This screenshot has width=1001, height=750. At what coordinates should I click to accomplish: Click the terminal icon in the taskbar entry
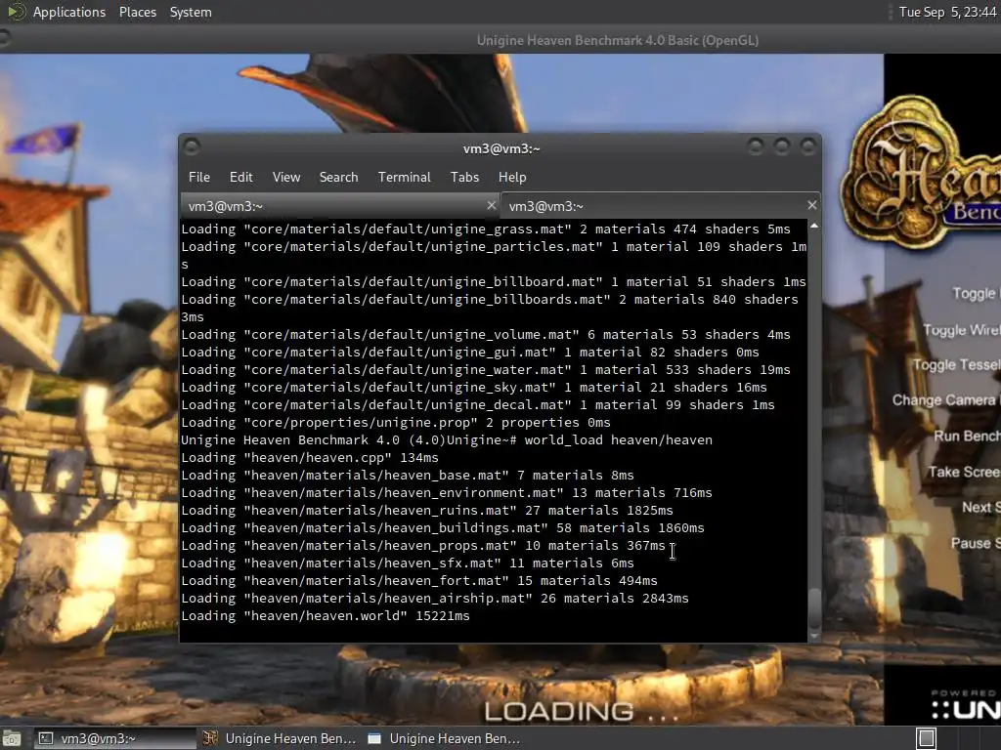point(46,738)
